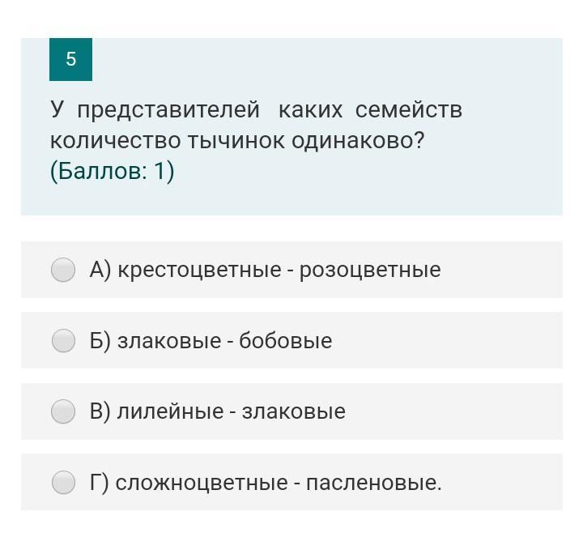Click the "(Баллов: 1)" points label

112,172
